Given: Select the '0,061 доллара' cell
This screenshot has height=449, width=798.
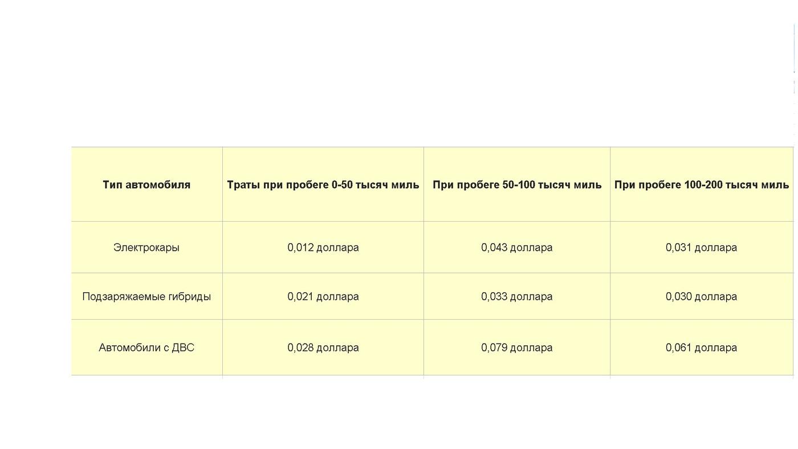Looking at the screenshot, I should pos(701,348).
